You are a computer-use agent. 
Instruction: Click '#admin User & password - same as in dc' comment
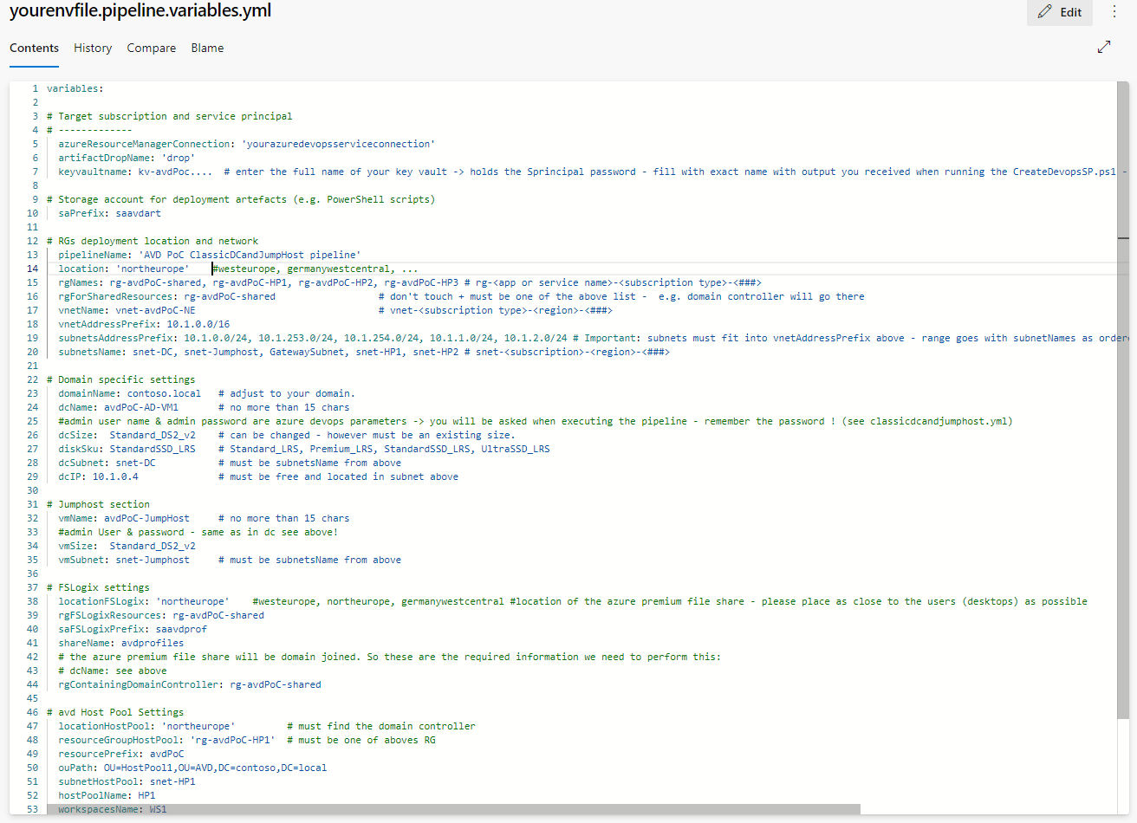click(x=198, y=532)
